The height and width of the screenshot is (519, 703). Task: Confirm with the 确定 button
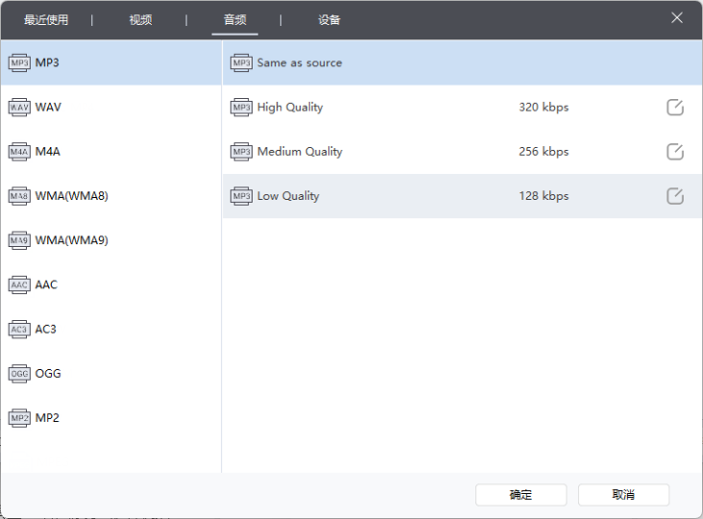(x=521, y=495)
